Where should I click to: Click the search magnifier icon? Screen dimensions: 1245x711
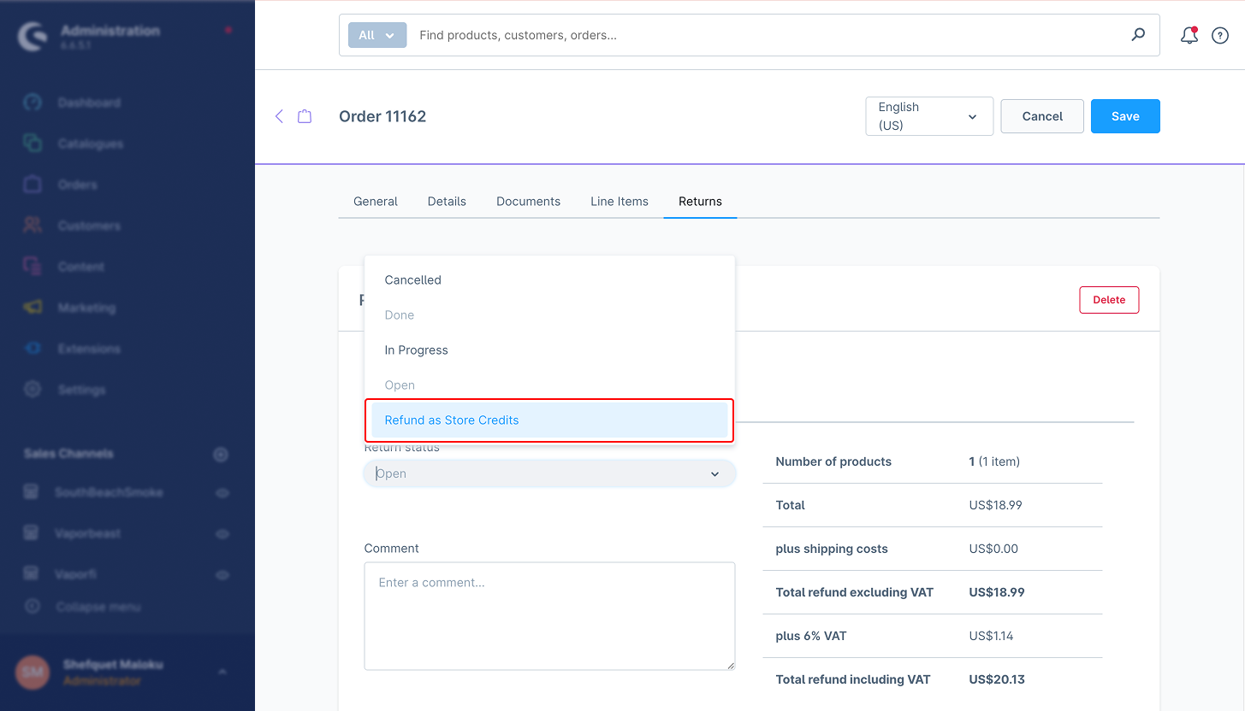[x=1138, y=35]
